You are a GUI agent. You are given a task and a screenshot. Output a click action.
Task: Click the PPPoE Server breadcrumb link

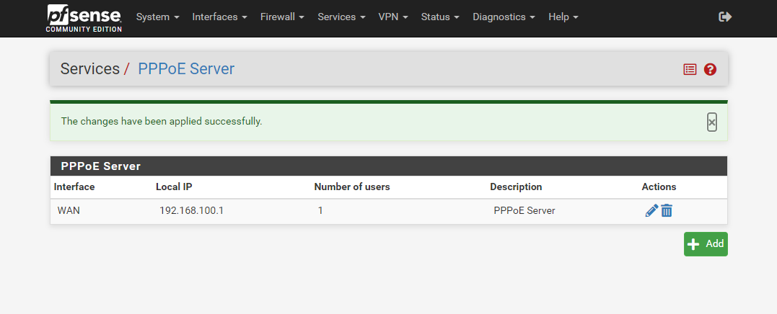186,69
